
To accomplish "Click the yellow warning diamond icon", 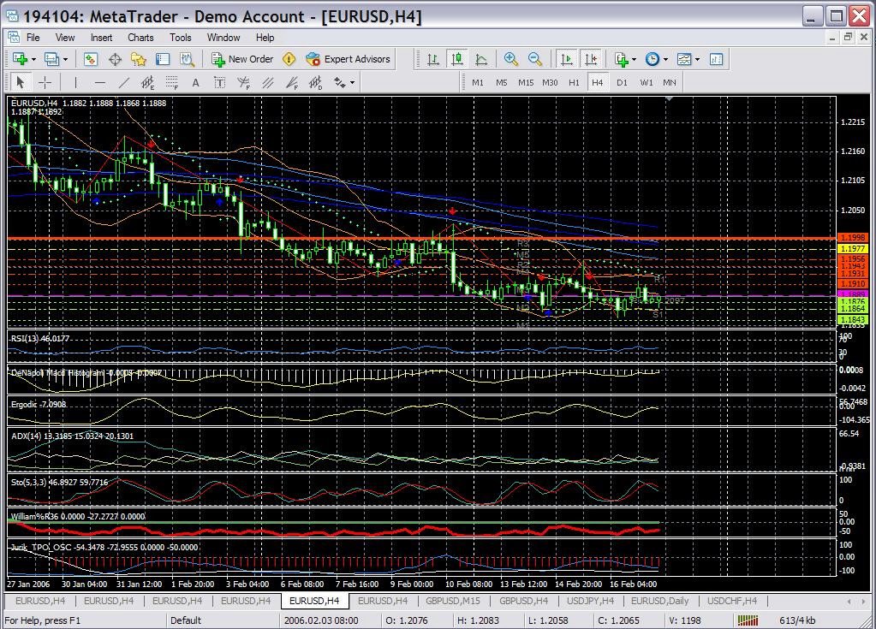I will tap(289, 59).
